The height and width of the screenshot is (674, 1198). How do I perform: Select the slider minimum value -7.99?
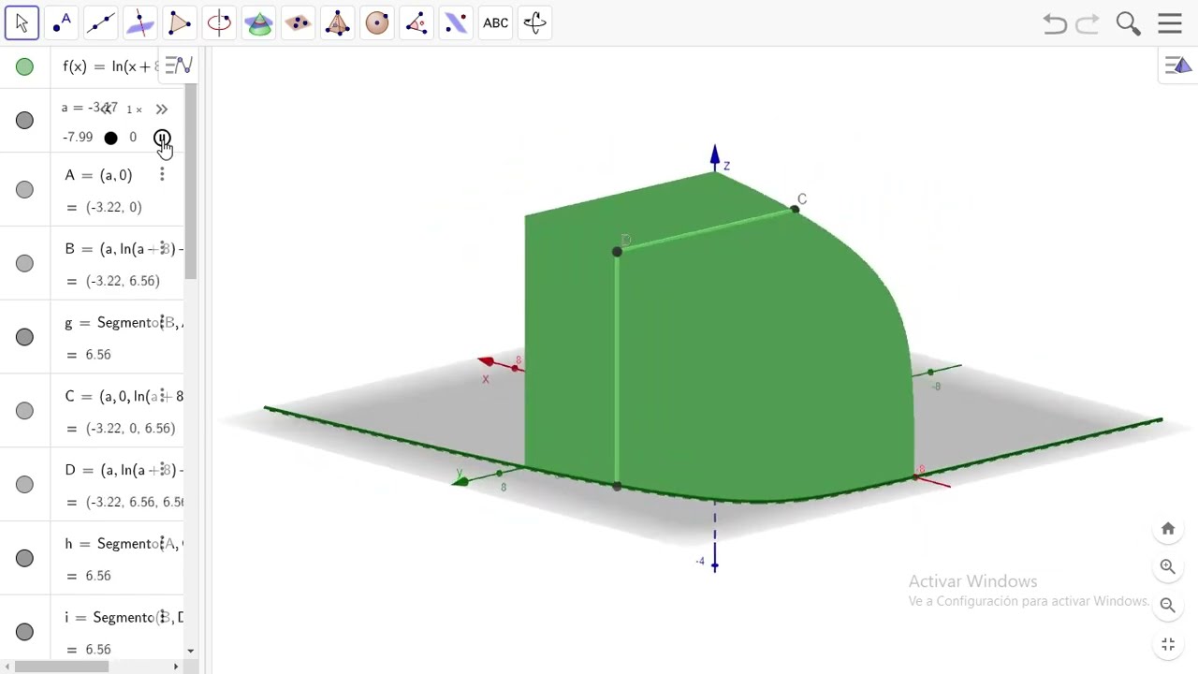[78, 138]
